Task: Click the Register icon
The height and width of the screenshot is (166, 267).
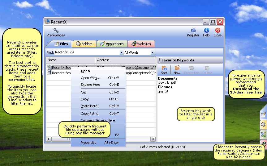Action: (193, 30)
